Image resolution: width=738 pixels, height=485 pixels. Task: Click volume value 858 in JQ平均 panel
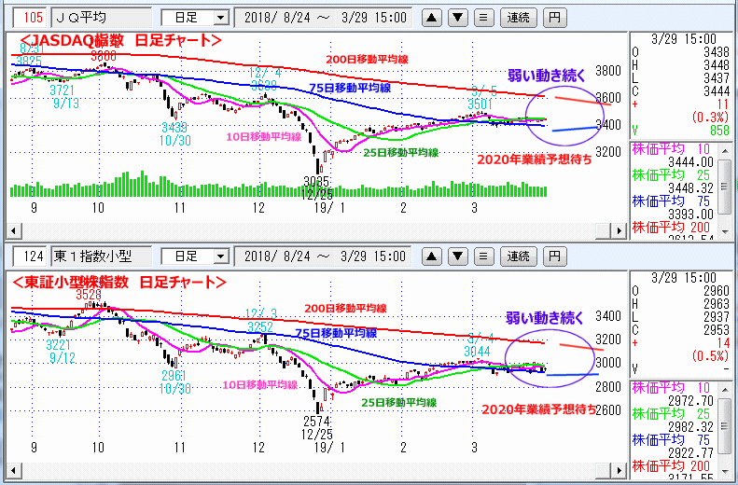719,131
